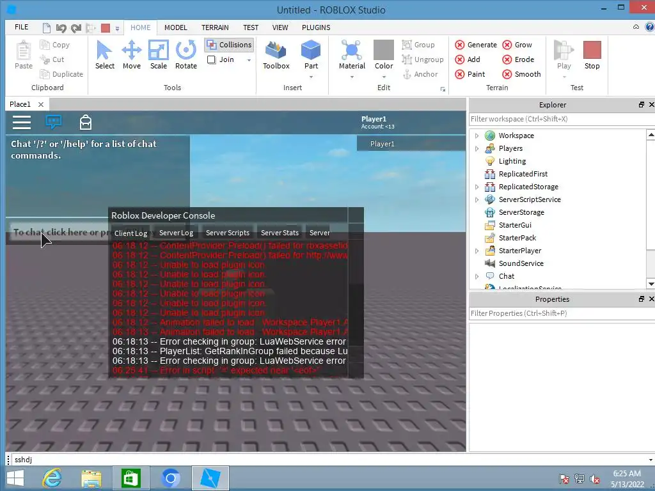
Task: Expand the StarterPlayer node
Action: (x=477, y=251)
